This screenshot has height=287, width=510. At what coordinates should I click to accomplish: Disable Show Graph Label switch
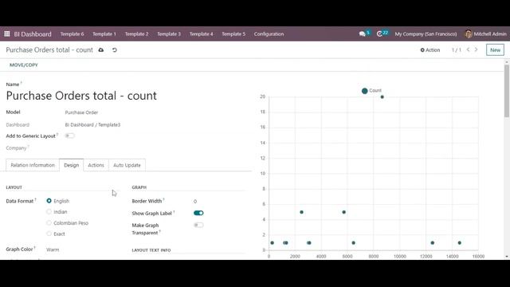point(198,213)
